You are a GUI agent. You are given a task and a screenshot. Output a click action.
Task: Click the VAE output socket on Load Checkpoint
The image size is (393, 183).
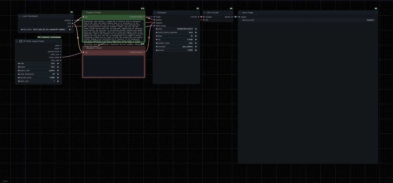tap(72, 26)
